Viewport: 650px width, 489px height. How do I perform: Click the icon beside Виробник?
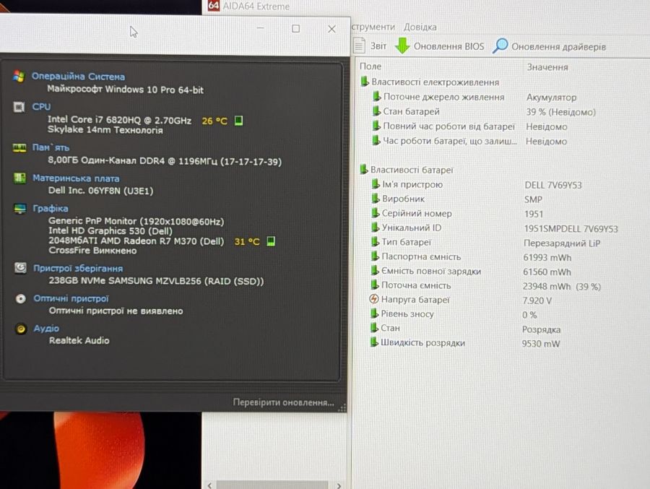[x=375, y=199]
